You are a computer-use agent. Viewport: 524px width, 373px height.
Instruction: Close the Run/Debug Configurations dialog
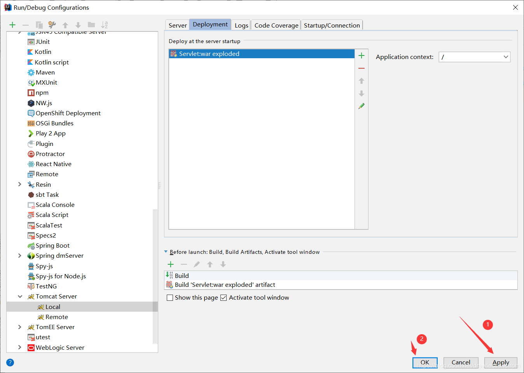coord(515,7)
